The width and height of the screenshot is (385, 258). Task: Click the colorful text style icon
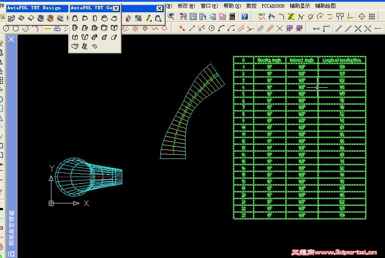coord(183,17)
